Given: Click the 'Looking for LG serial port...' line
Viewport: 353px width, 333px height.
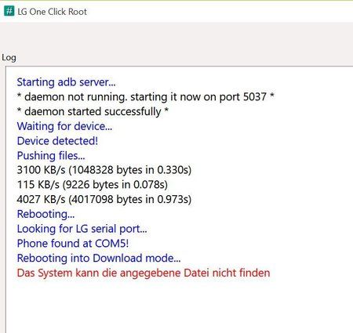Looking at the screenshot, I should 82,229.
